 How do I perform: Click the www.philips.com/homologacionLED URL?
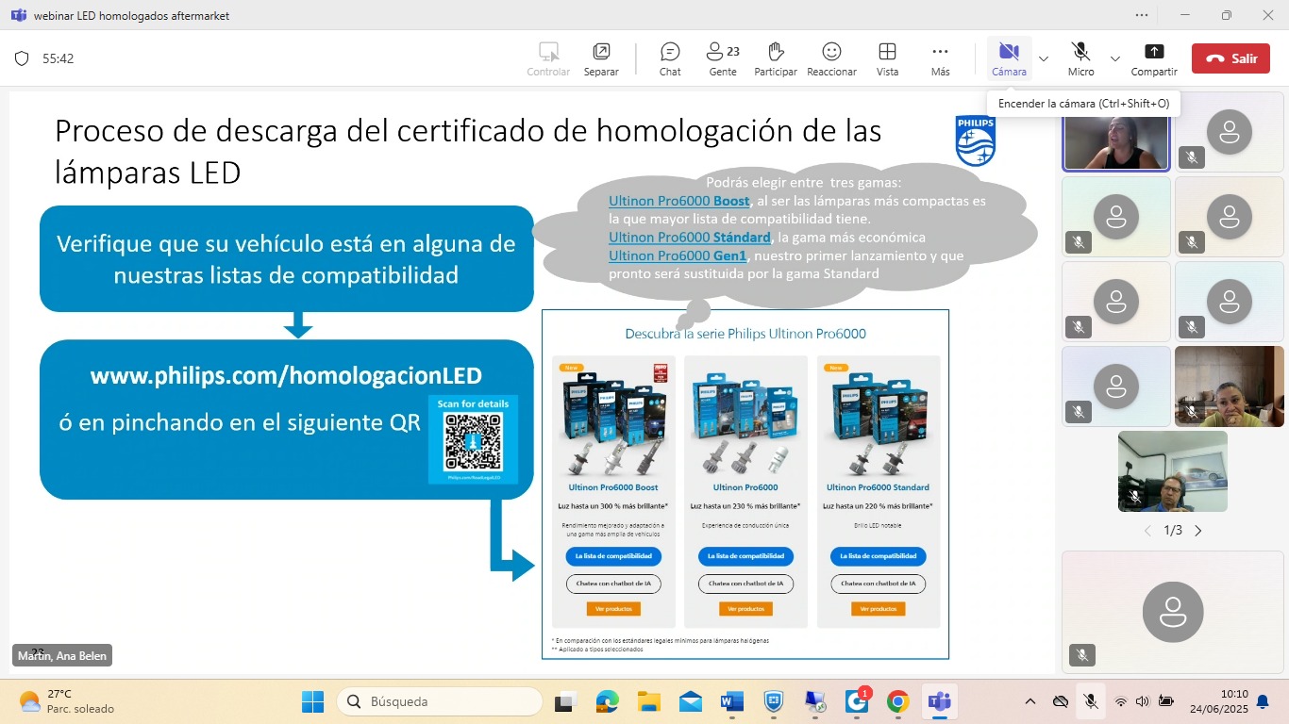(286, 375)
